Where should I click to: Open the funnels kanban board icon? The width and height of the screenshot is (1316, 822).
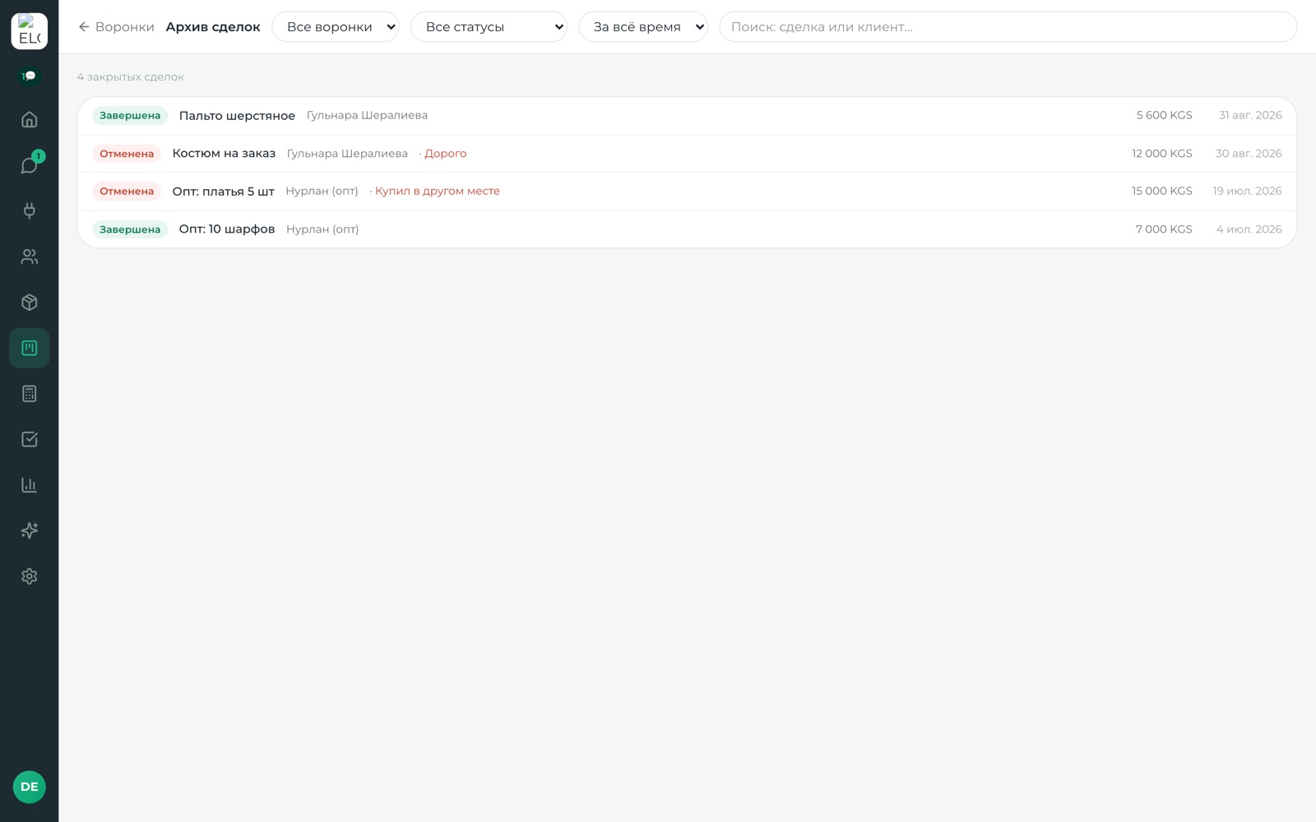(x=30, y=348)
